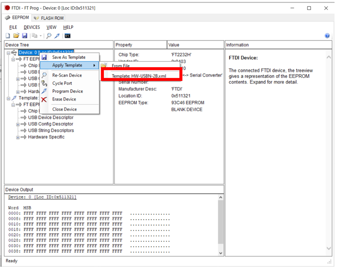This screenshot has height=269, width=338.
Task: Click the 93C46 EEPROM value
Action: pyautogui.click(x=187, y=103)
